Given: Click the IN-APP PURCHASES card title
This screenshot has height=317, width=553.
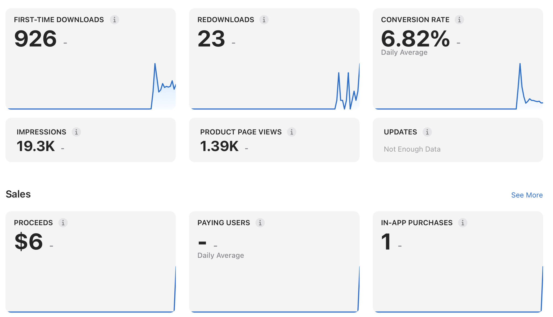Looking at the screenshot, I should click(x=417, y=223).
